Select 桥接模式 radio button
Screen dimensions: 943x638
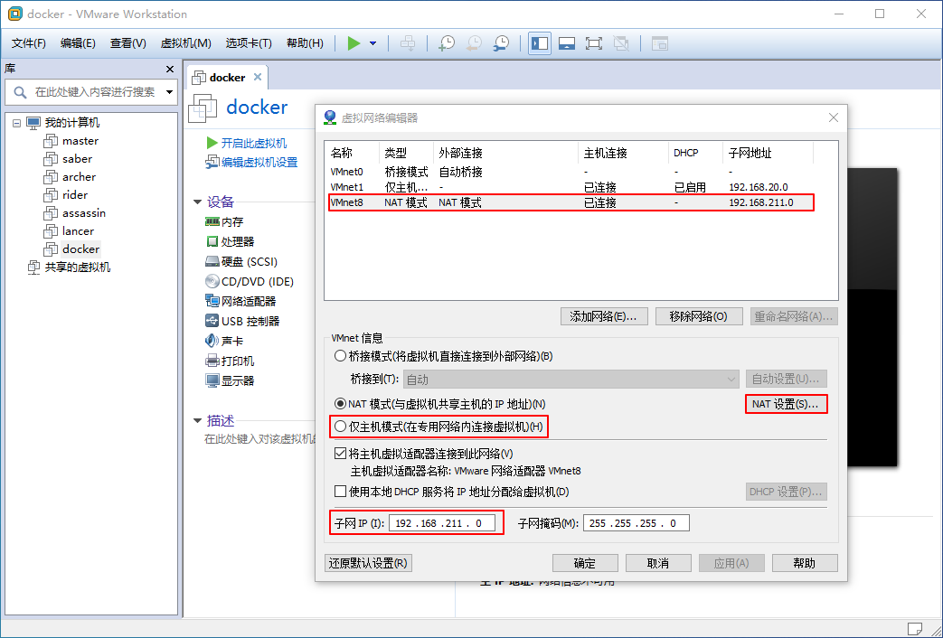coord(341,356)
